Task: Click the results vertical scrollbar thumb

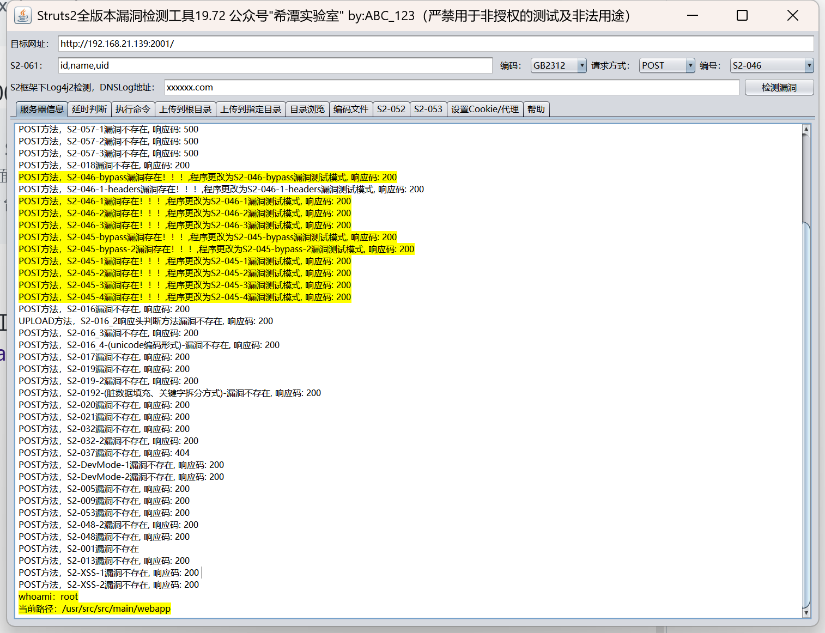Action: tap(806, 415)
